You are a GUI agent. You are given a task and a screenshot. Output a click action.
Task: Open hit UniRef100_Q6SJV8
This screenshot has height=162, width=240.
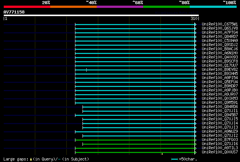point(220,28)
